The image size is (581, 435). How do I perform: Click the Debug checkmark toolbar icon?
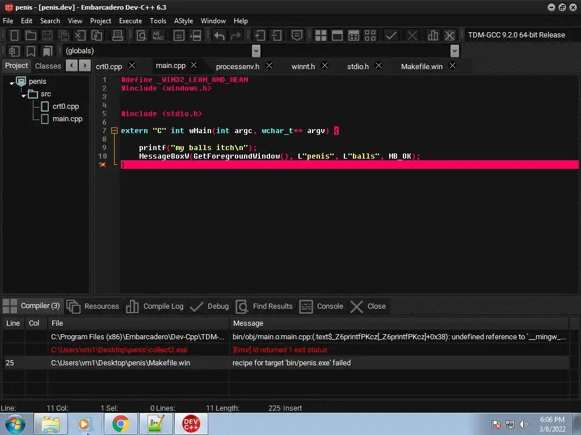[x=391, y=36]
